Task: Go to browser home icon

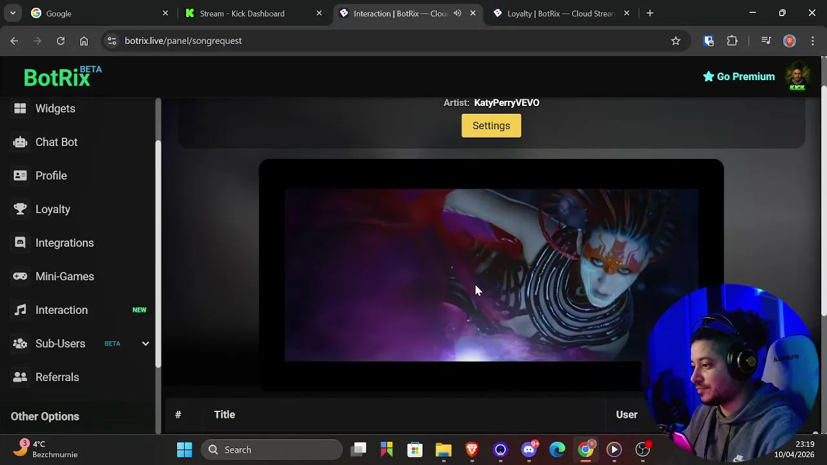Action: pos(84,41)
